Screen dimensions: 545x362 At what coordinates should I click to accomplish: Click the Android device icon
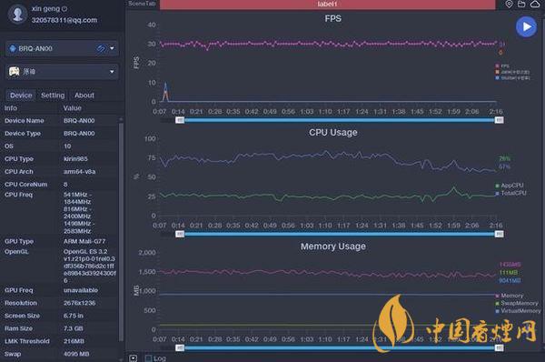tap(13, 48)
